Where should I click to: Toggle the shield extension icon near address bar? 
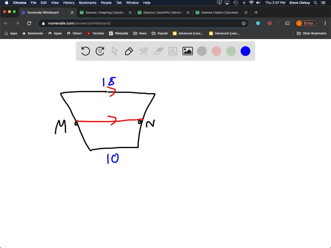coord(258,23)
